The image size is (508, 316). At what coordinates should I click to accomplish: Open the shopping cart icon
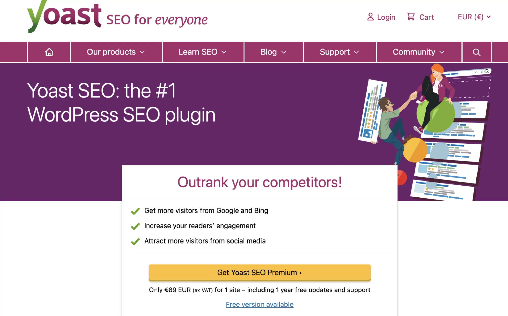click(x=411, y=16)
